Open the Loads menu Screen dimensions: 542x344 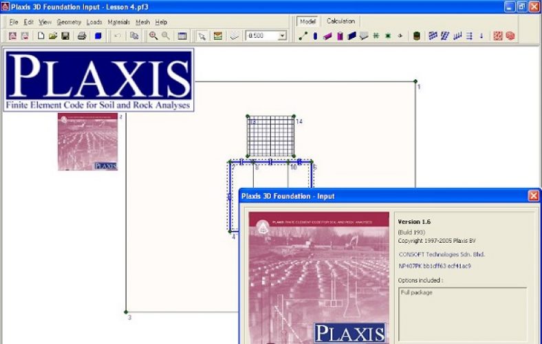click(94, 22)
